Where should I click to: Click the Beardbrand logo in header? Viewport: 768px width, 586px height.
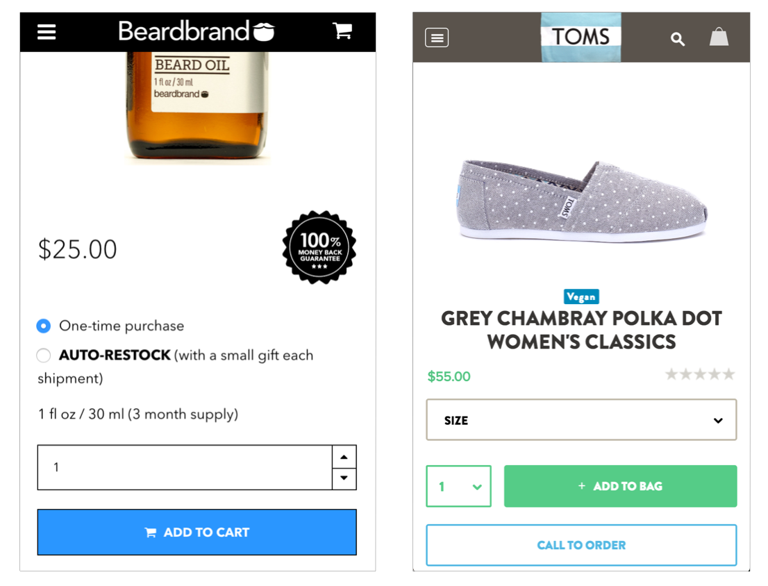click(197, 31)
